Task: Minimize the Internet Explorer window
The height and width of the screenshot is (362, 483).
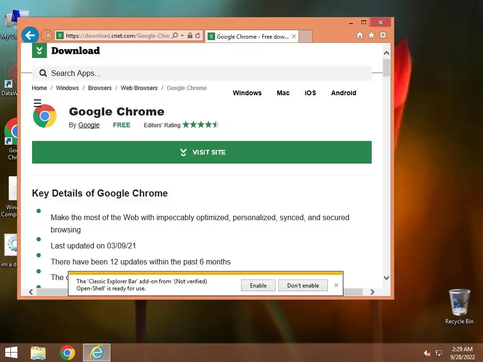Action: [351, 23]
